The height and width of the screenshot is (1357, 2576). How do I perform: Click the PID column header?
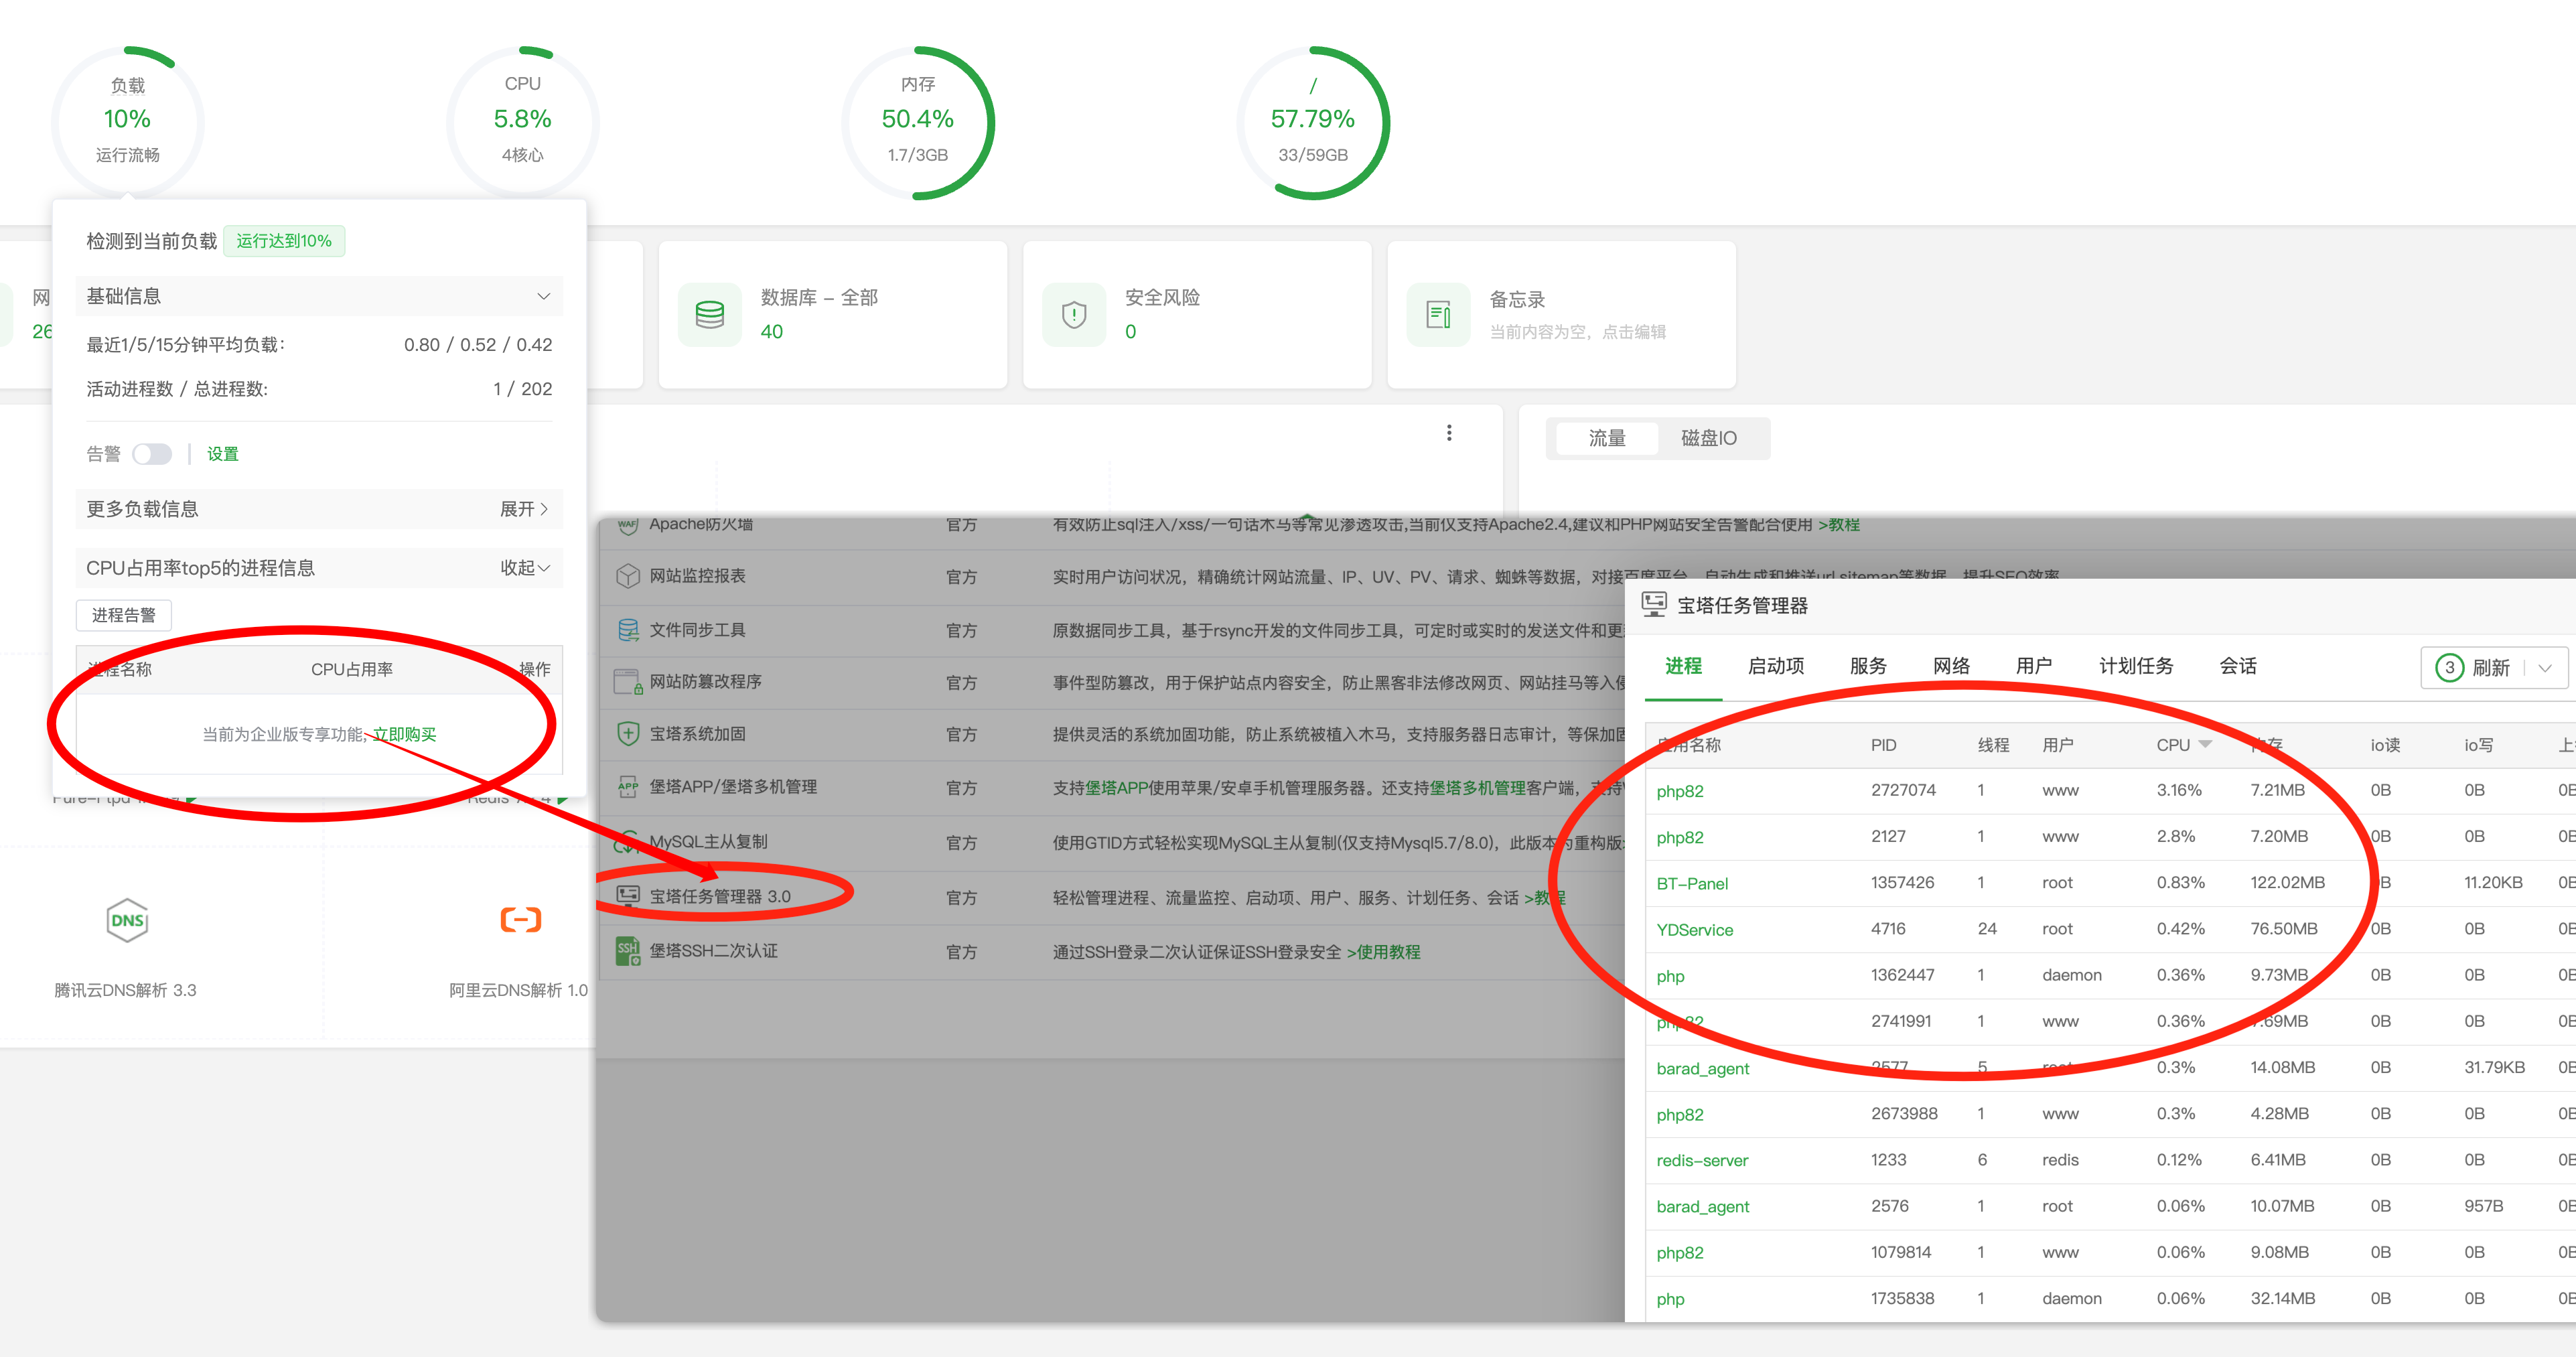coord(1884,745)
